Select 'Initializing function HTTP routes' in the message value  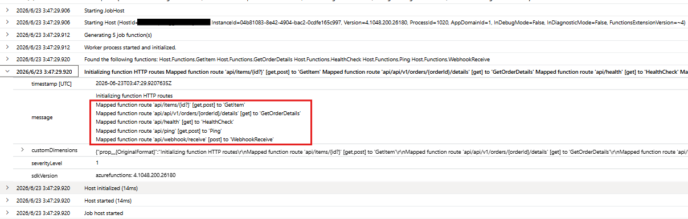pos(134,96)
